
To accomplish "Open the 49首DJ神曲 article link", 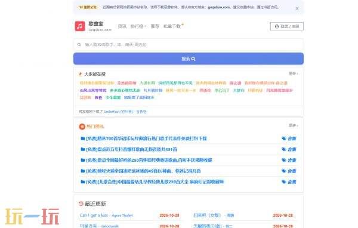I will [x=143, y=171].
